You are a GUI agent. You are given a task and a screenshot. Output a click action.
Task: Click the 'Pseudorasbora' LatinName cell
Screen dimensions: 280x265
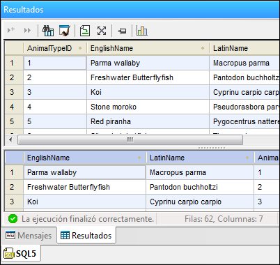[x=244, y=107]
